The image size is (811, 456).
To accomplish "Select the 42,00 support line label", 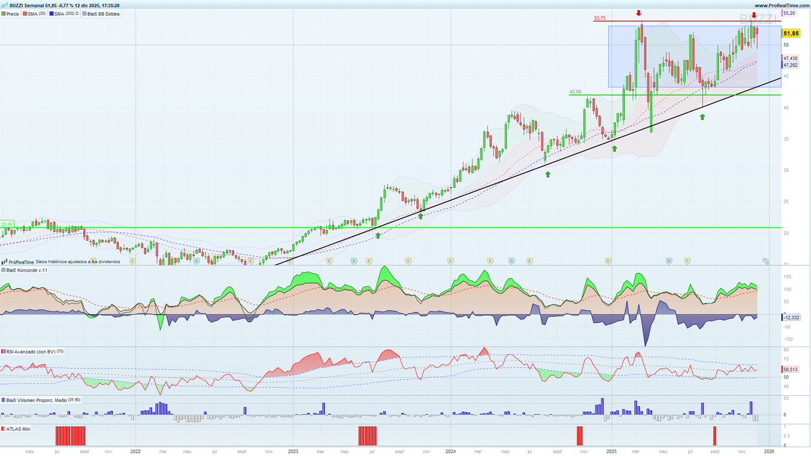I will pos(575,92).
